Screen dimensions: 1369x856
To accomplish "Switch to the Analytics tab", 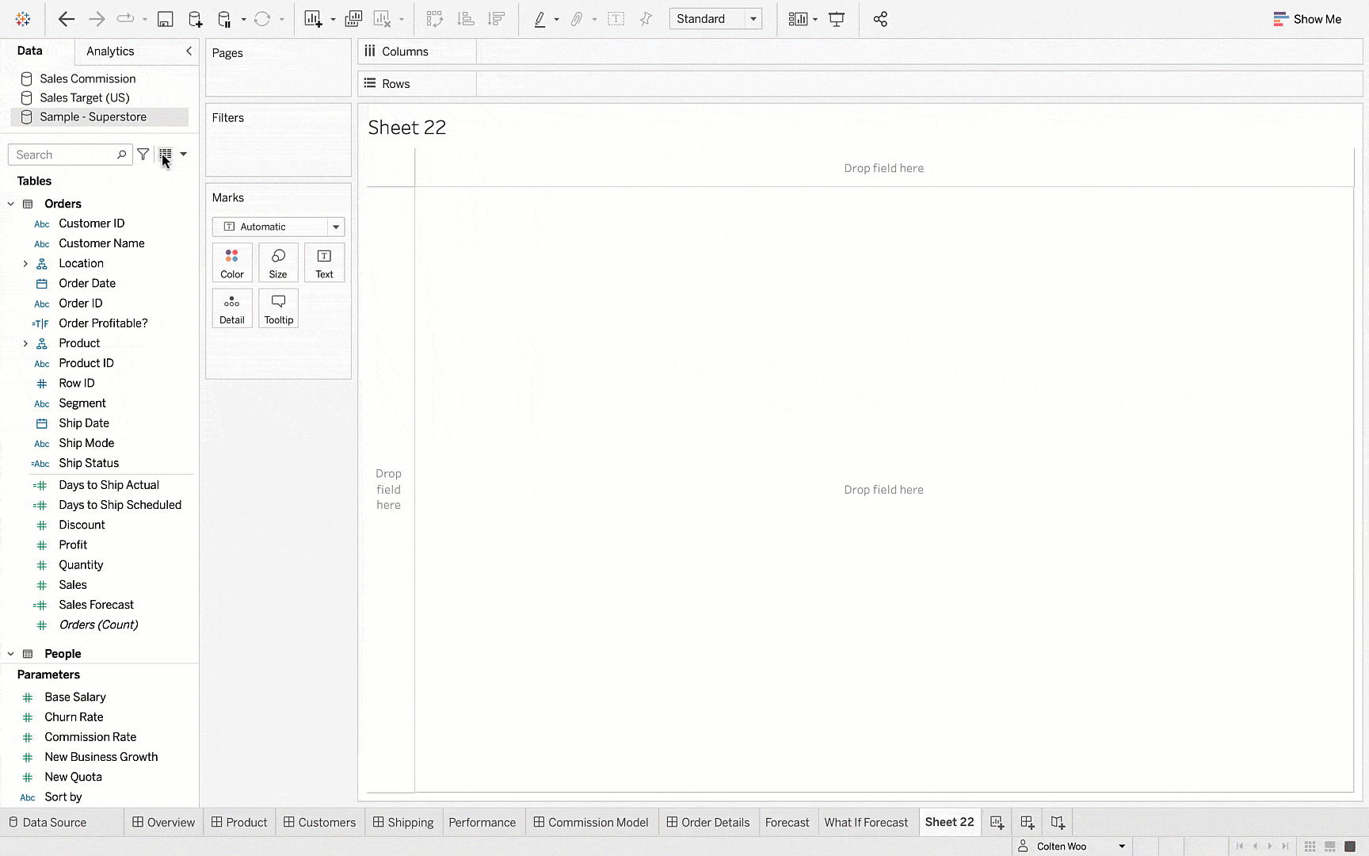I will coord(110,51).
